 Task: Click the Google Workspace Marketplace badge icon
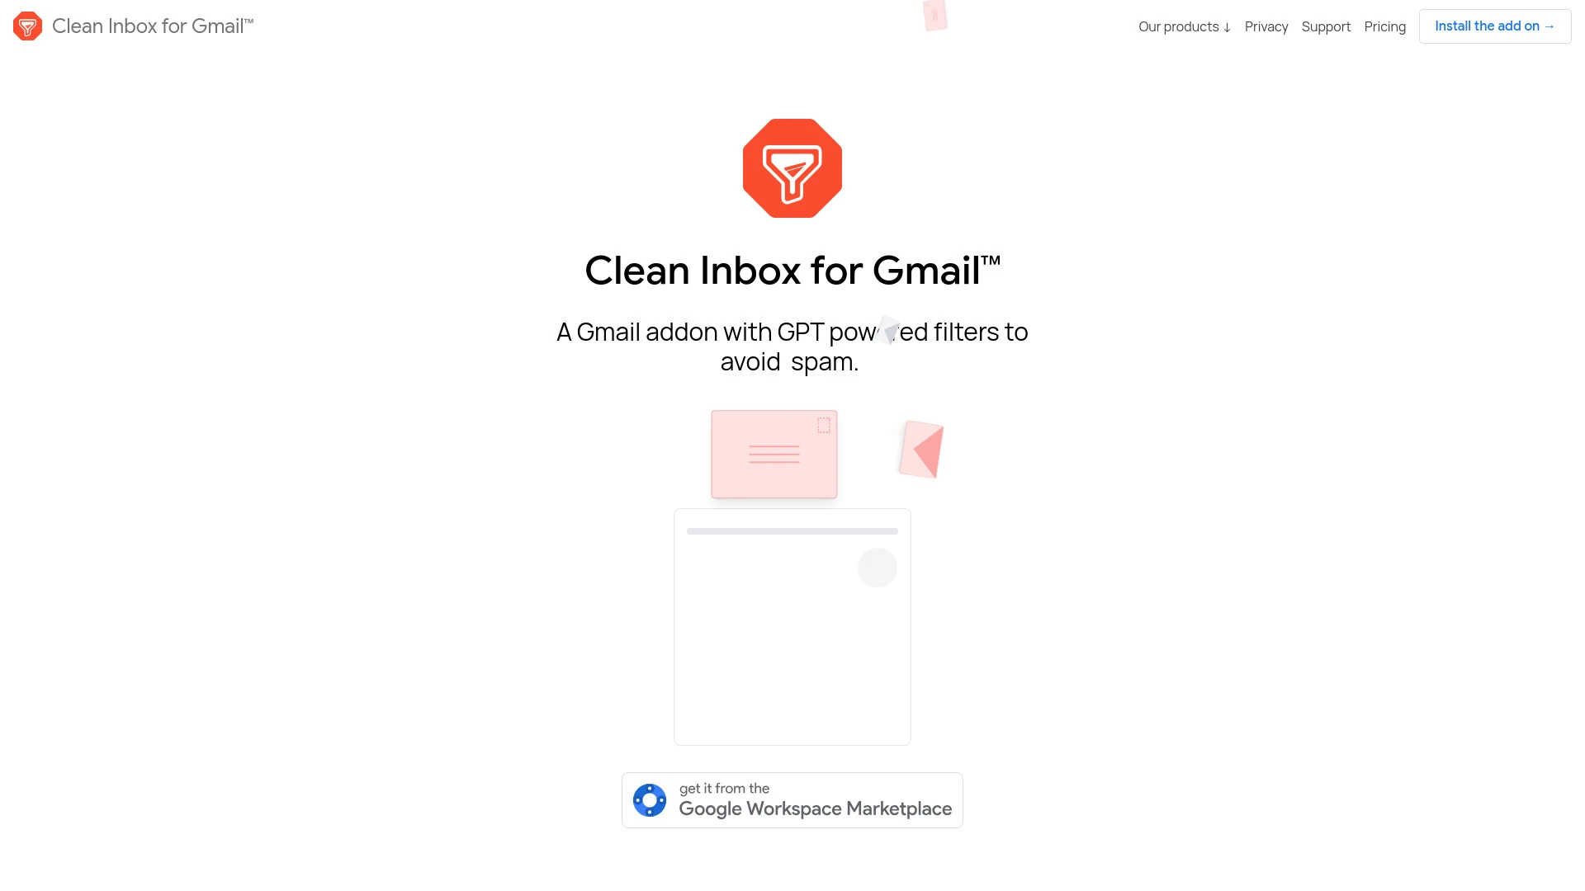[650, 799]
